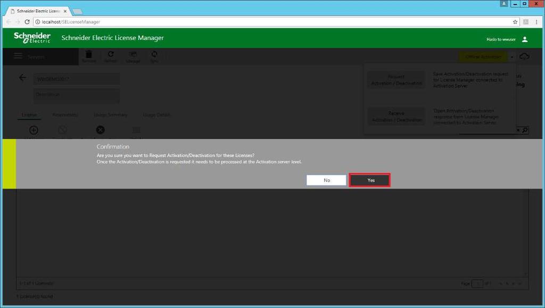Open the hamburger menu beside Servers
This screenshot has height=308, width=545.
18,56
